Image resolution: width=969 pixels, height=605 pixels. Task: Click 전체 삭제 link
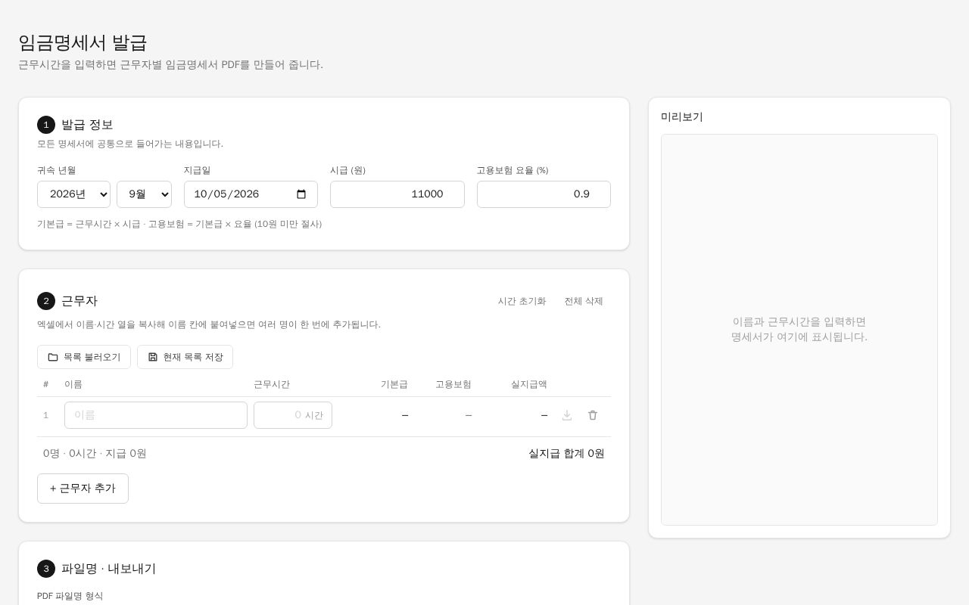point(584,301)
